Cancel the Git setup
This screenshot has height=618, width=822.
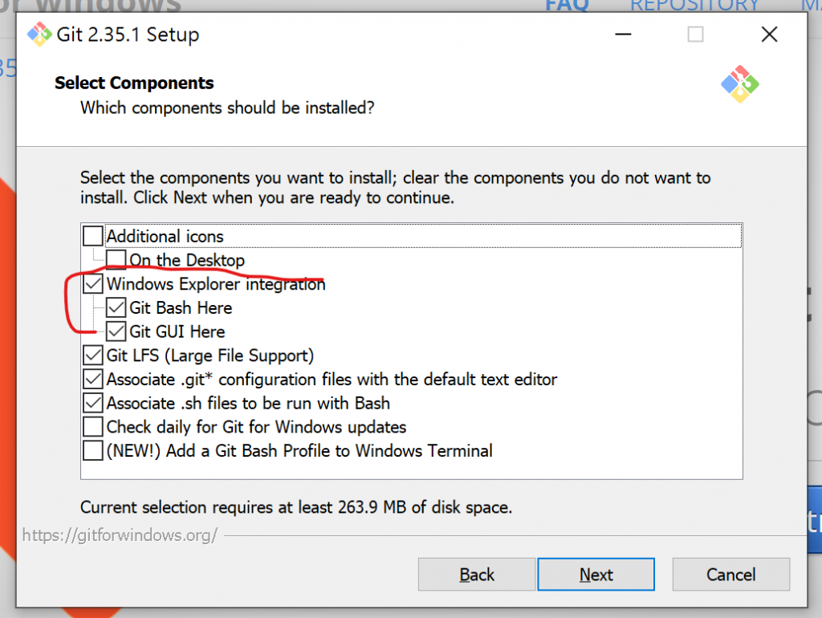pyautogui.click(x=730, y=575)
